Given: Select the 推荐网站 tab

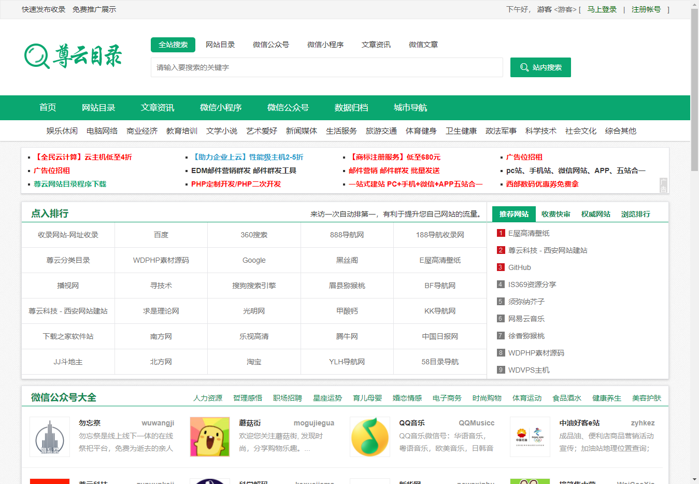Looking at the screenshot, I should click(514, 214).
